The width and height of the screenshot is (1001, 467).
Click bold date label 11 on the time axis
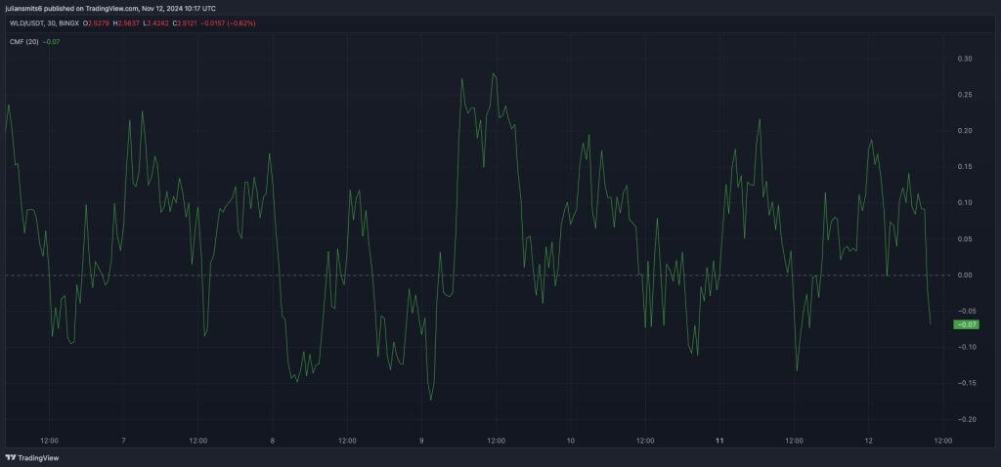[719, 441]
